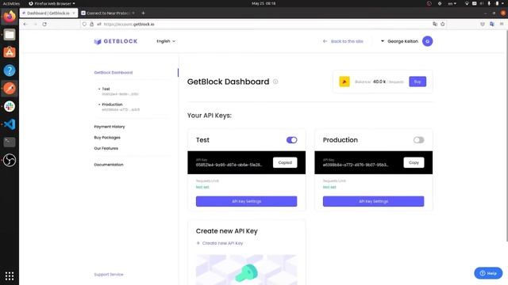The height and width of the screenshot is (285, 508).
Task: Click the site lock icon
Action: (92, 25)
